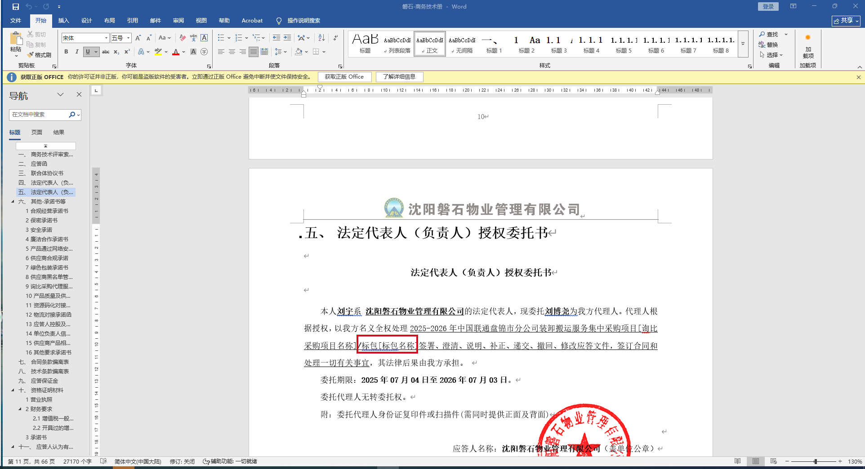
Task: Click the Save icon in title bar
Action: point(15,7)
